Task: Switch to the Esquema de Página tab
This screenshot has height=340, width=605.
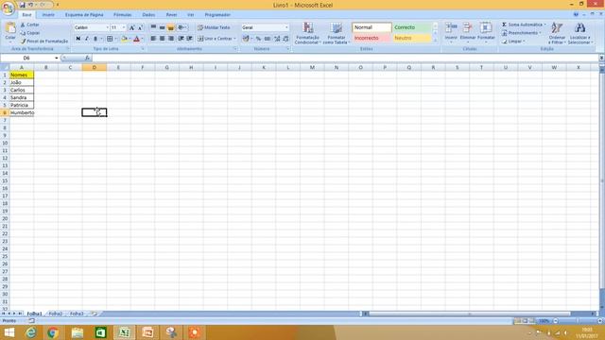Action: pyautogui.click(x=84, y=15)
